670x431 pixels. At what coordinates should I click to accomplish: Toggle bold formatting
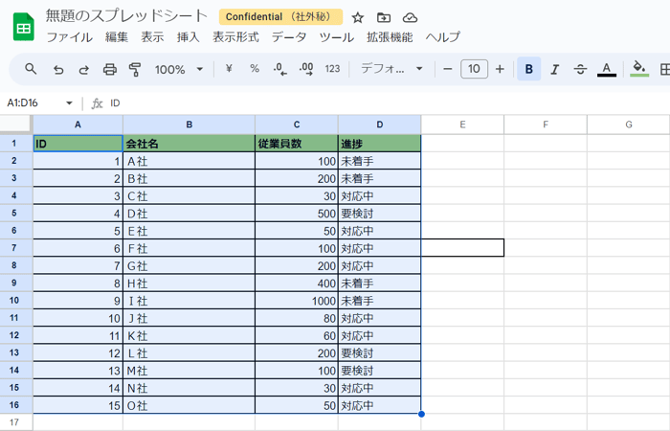click(529, 69)
